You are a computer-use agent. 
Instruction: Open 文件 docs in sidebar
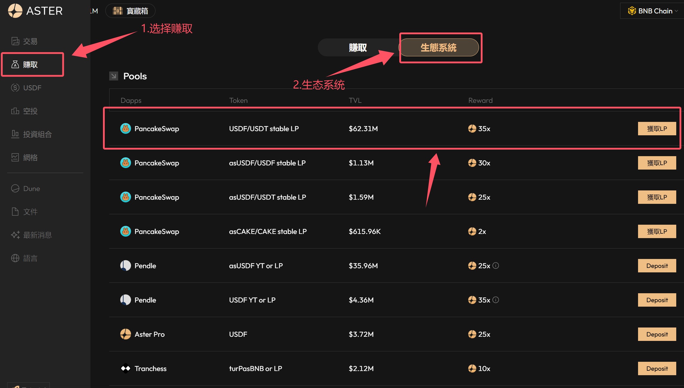pyautogui.click(x=24, y=212)
